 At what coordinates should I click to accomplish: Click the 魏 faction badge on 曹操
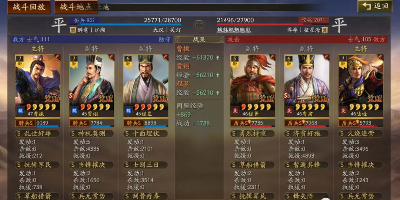coord(21,111)
